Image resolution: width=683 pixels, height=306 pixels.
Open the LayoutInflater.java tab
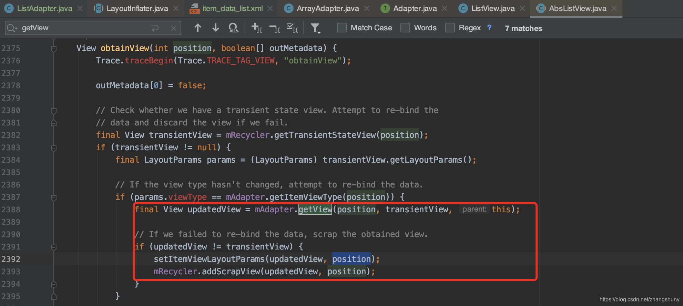coord(137,8)
